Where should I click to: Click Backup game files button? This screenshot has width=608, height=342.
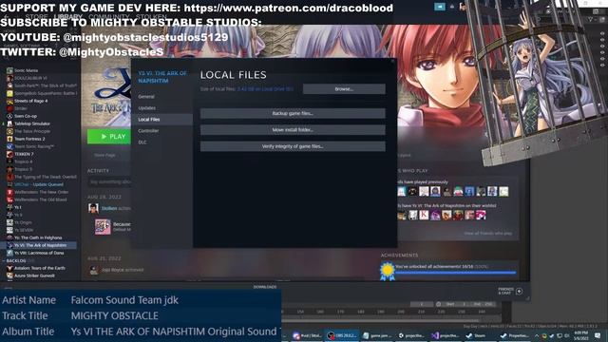tap(293, 113)
